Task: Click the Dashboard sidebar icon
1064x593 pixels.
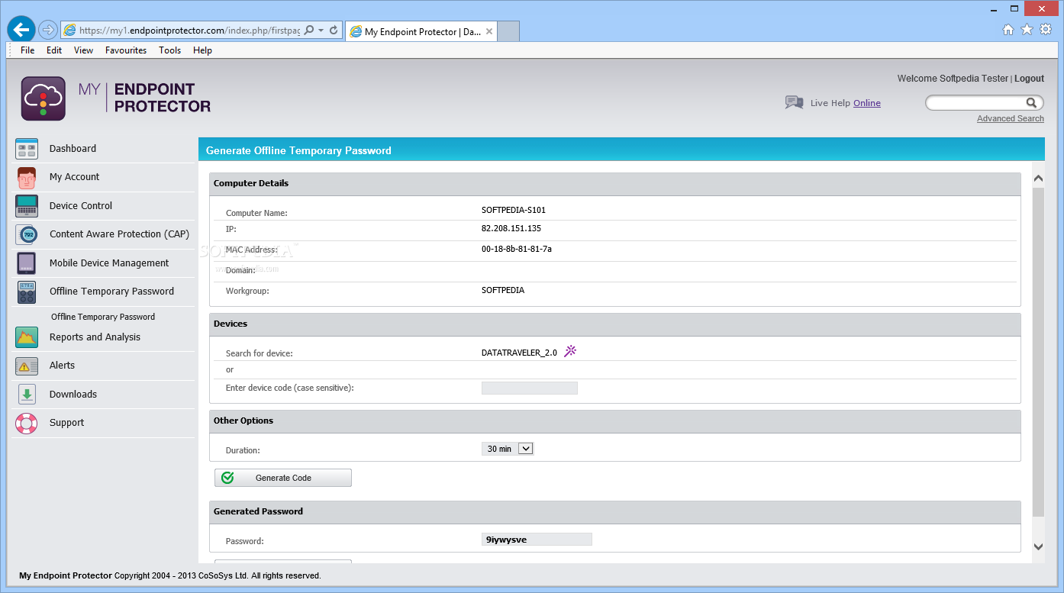Action: click(27, 149)
